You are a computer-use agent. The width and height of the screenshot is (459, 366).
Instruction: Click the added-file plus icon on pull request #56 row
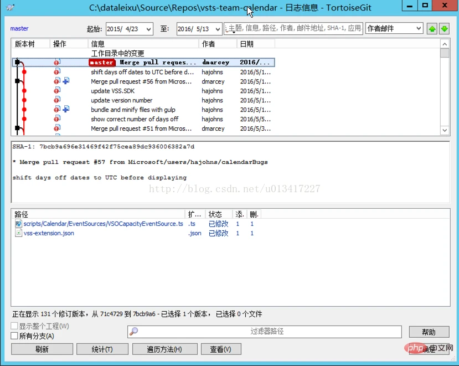click(66, 81)
